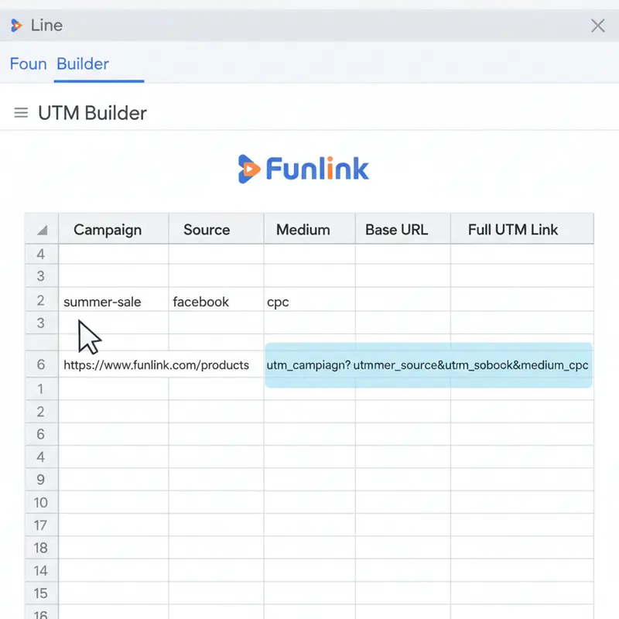619x619 pixels.
Task: Click row header number 6
Action: (40, 364)
